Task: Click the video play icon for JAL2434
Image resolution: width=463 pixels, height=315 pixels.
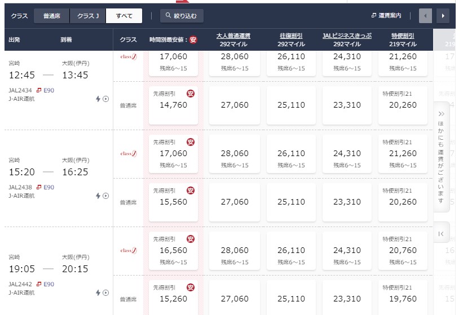Action: (x=105, y=99)
